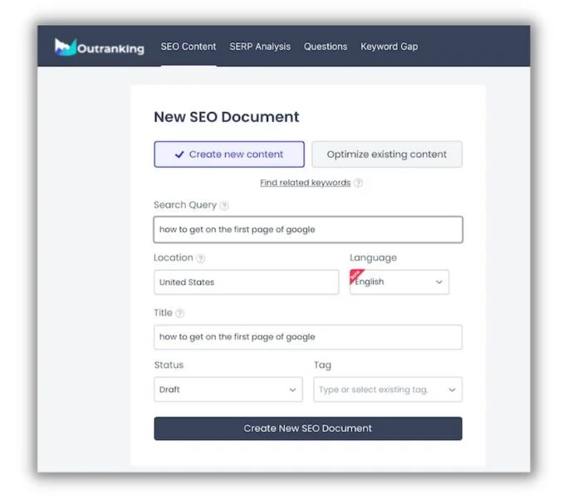Click into the Location field with United States
The width and height of the screenshot is (563, 498).
click(x=247, y=282)
